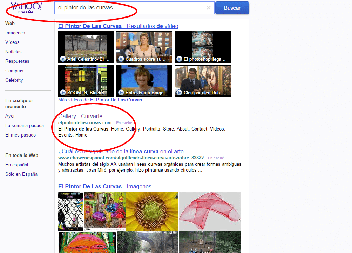Screen dimensions: 352x253
Task: Open the Noticias category
Action: coord(13,52)
